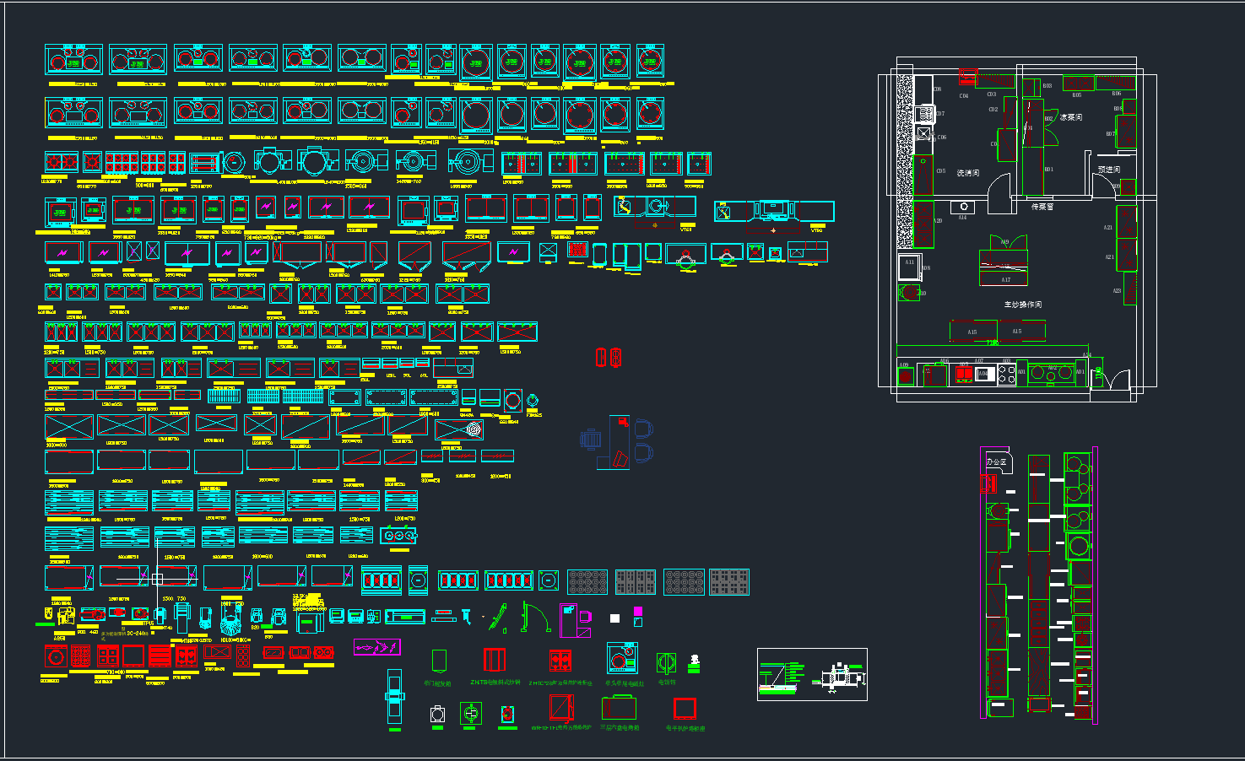Open the white-framed section detail drawing
The height and width of the screenshot is (761, 1245).
pyautogui.click(x=812, y=674)
